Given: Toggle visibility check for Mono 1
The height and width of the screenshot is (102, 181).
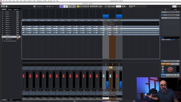Looking at the screenshot, I should pyautogui.click(x=3, y=12).
